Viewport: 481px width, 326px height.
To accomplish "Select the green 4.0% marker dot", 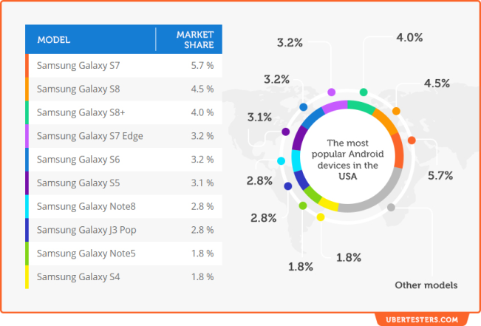I will coord(364,92).
